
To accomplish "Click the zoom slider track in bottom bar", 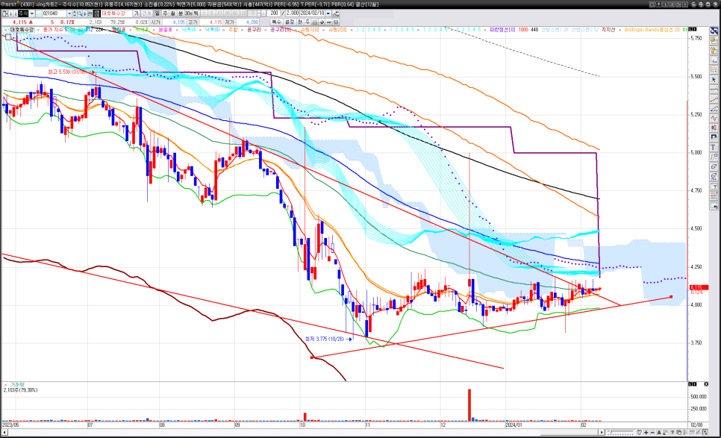I will [621, 433].
